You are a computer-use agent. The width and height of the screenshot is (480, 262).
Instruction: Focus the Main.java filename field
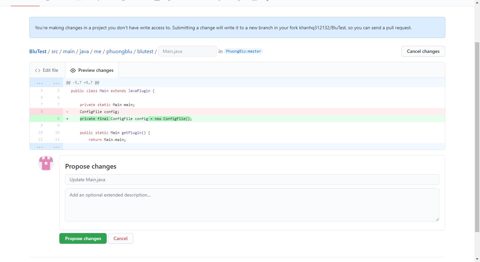[187, 51]
